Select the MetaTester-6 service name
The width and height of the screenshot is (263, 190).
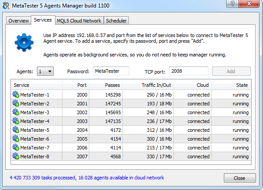pos(35,139)
